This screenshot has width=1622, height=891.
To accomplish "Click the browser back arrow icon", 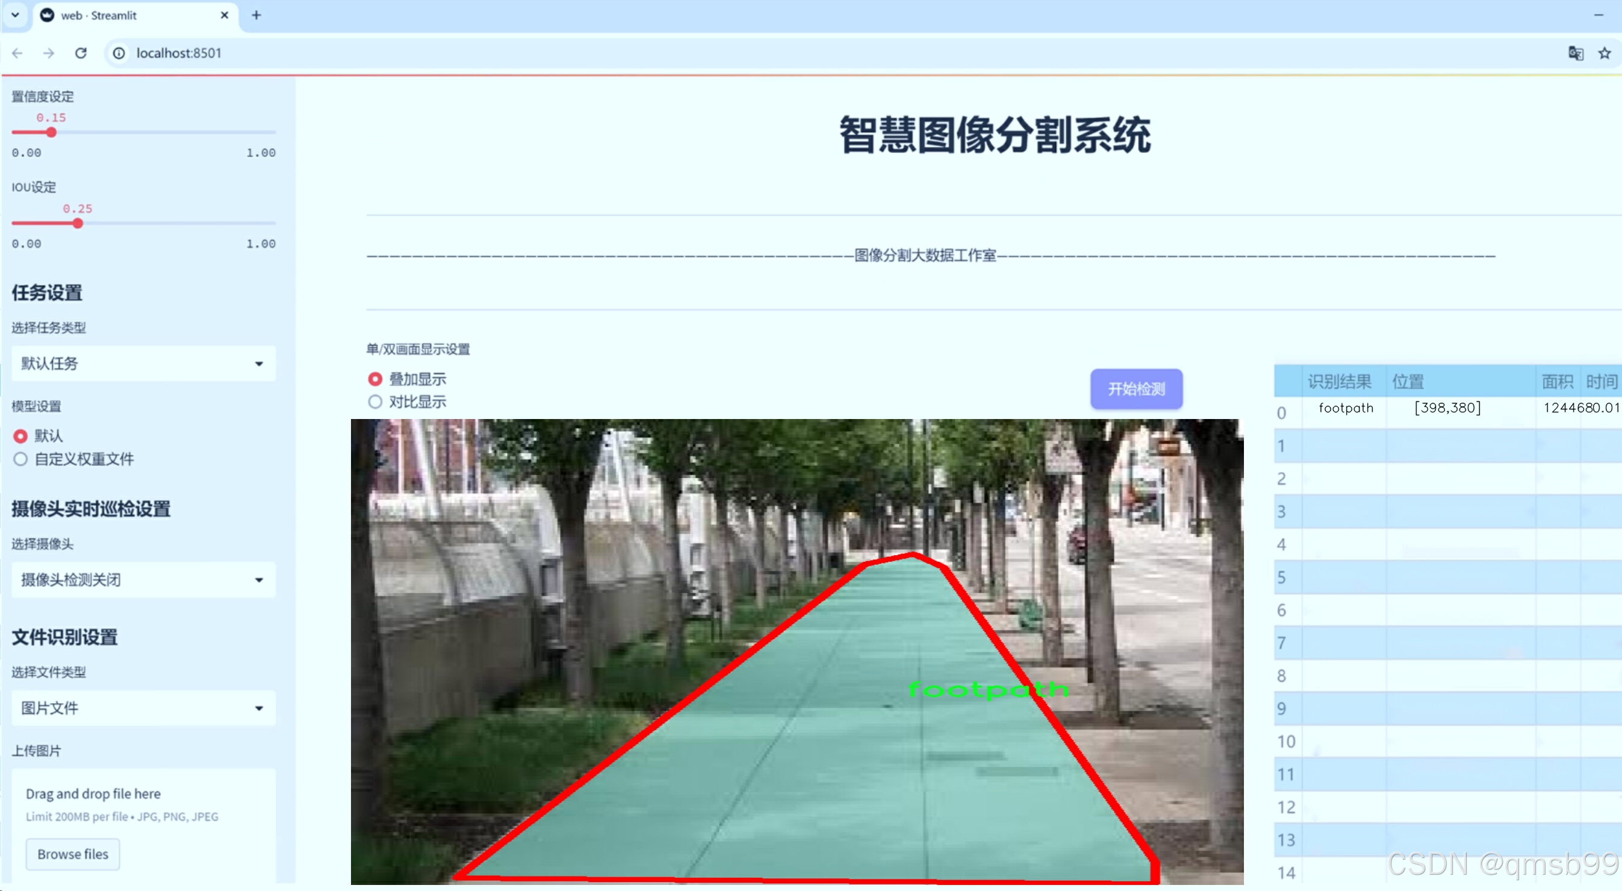I will click(17, 53).
